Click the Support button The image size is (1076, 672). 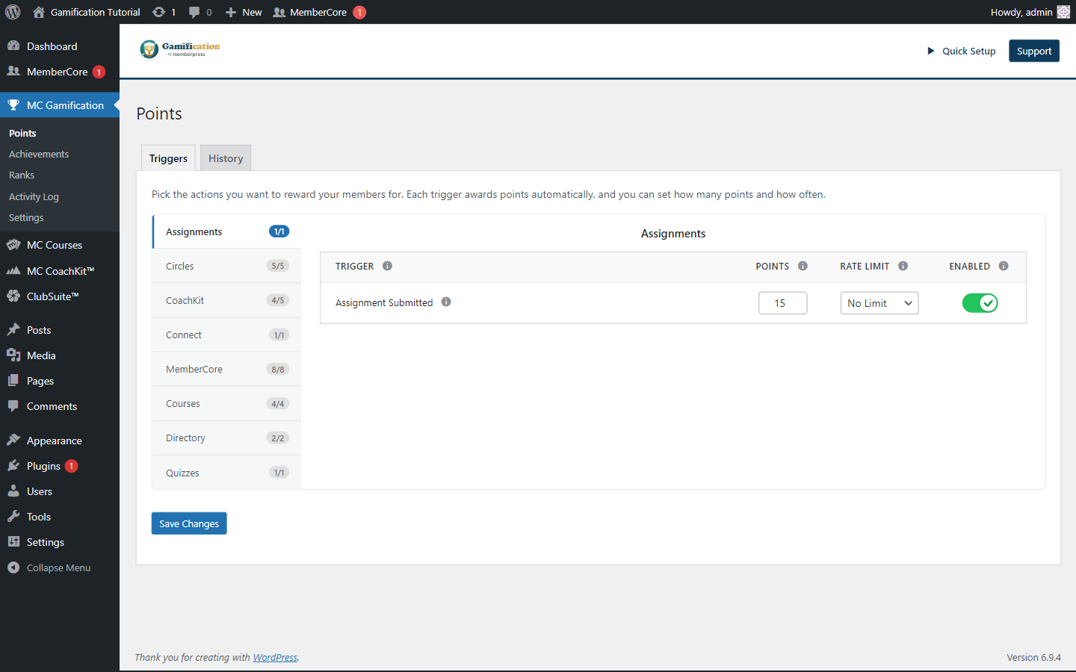coord(1034,51)
